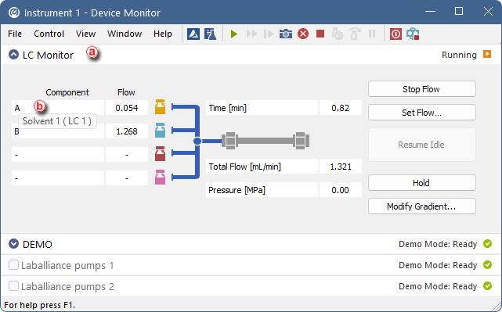The height and width of the screenshot is (312, 502).
Task: Start run with green play icon
Action: click(x=234, y=34)
